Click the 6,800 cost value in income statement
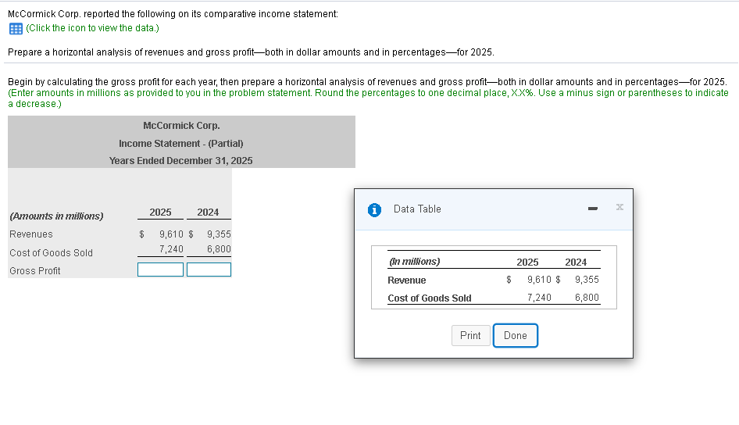The height and width of the screenshot is (425, 739). 219,248
